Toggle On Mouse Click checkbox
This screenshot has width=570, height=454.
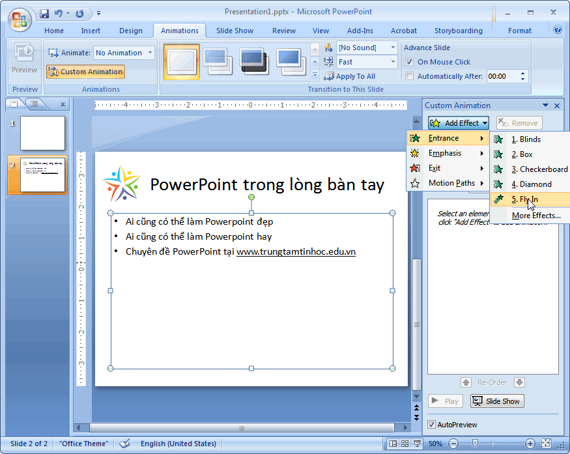click(x=409, y=62)
